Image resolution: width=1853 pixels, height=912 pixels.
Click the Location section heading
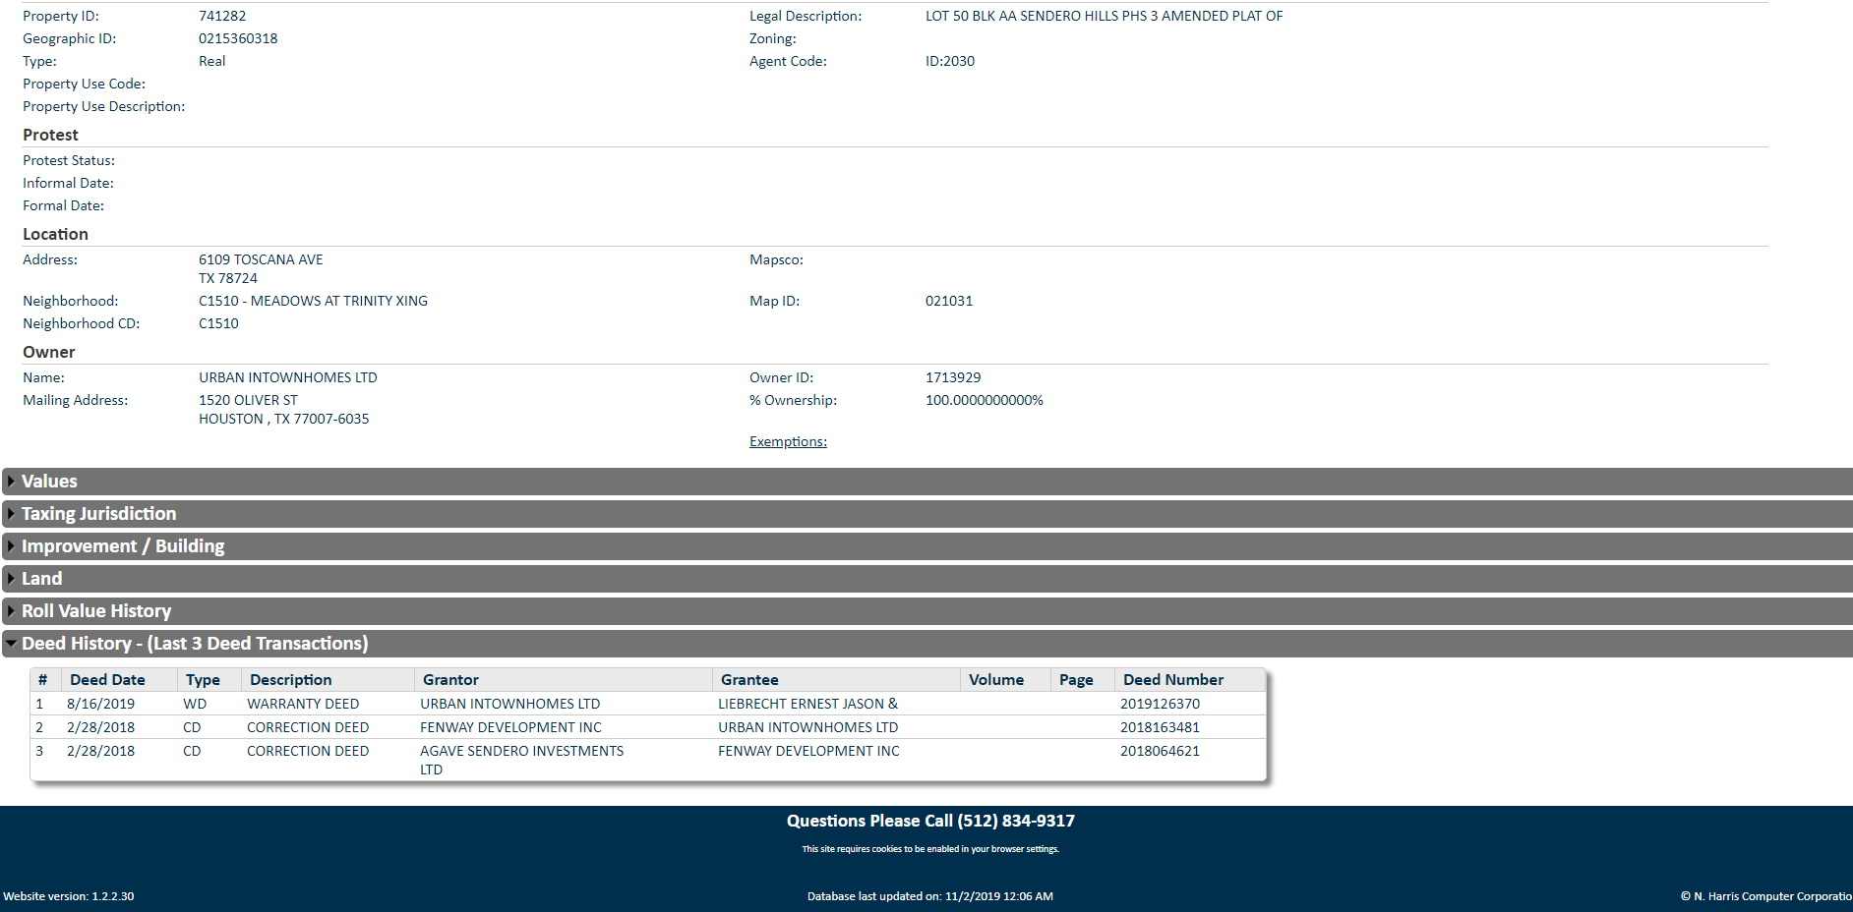click(x=55, y=235)
